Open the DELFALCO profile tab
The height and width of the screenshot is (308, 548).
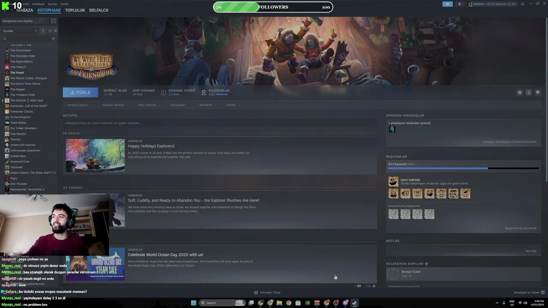[x=98, y=10]
